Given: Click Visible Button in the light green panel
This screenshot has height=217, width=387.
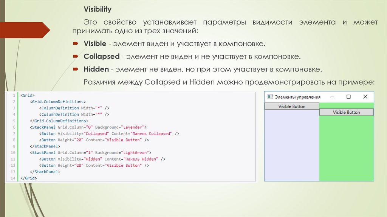Looking at the screenshot, I should pos(347,112).
